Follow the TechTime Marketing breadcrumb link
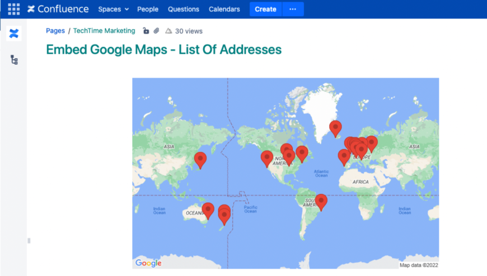Image resolution: width=487 pixels, height=276 pixels. click(x=104, y=31)
